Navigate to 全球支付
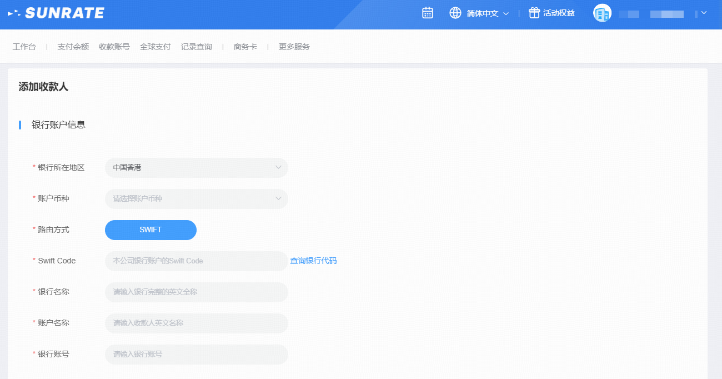 [x=155, y=47]
